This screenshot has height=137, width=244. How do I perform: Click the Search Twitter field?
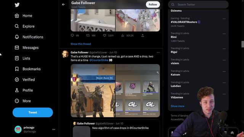point(198,5)
